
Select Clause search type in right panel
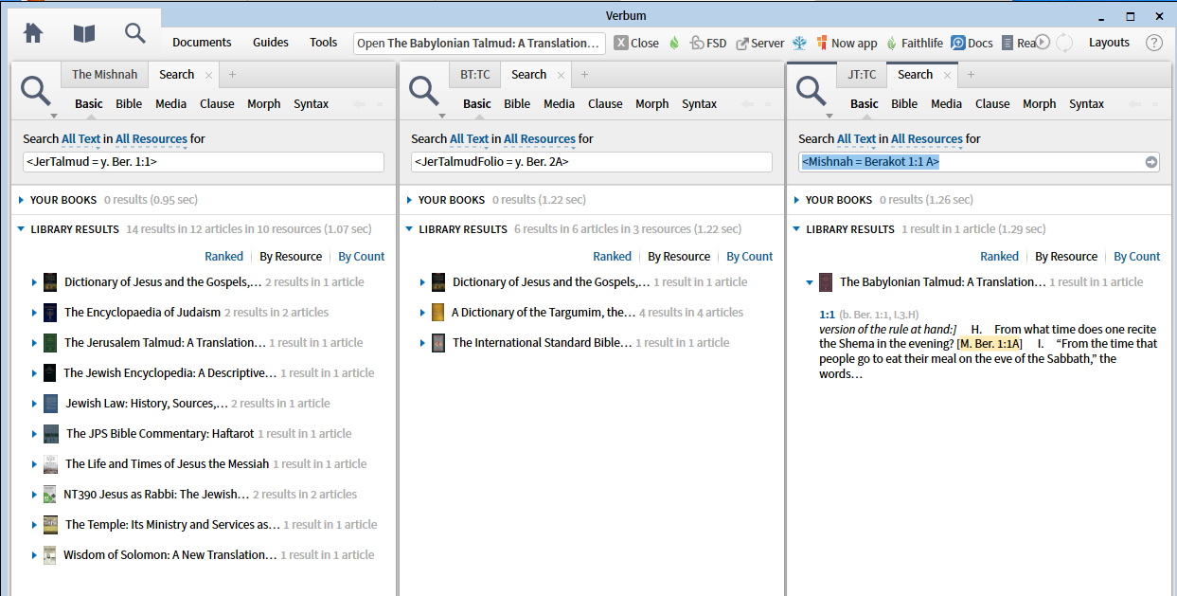click(992, 104)
